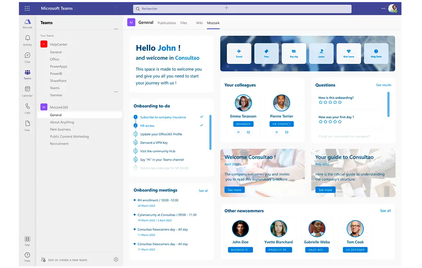Open the Mozzaik app in sidebar

pos(27,23)
